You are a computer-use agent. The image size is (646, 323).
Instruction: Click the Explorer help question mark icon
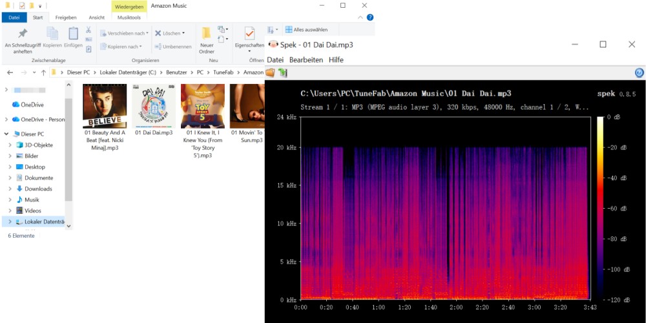370,17
